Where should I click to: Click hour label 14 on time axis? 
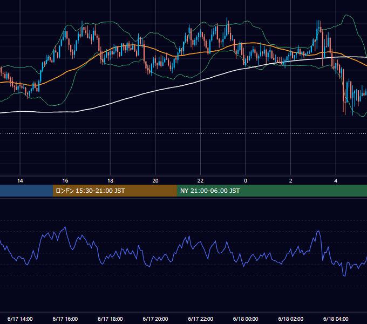(20, 181)
